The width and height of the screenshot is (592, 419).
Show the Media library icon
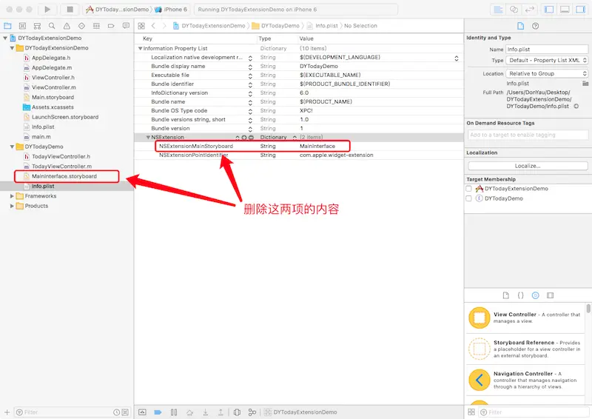(x=550, y=295)
